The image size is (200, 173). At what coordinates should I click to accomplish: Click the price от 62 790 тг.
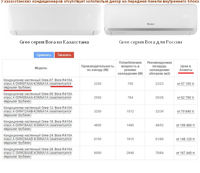(x=186, y=98)
